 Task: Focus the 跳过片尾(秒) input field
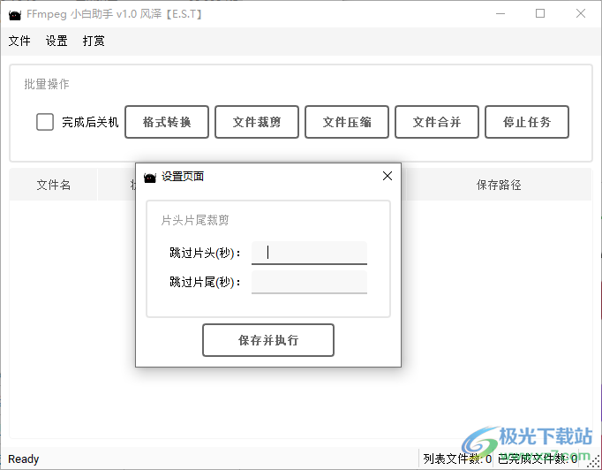click(309, 282)
